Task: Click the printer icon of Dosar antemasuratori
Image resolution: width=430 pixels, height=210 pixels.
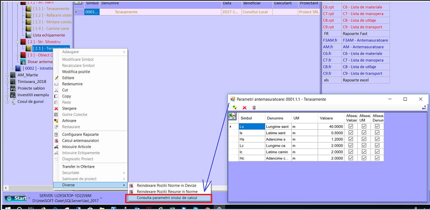Action: 23,61
